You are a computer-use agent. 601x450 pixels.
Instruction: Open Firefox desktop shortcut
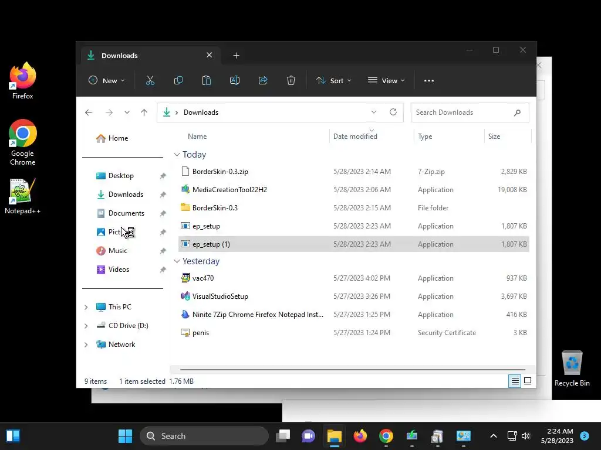tap(23, 81)
